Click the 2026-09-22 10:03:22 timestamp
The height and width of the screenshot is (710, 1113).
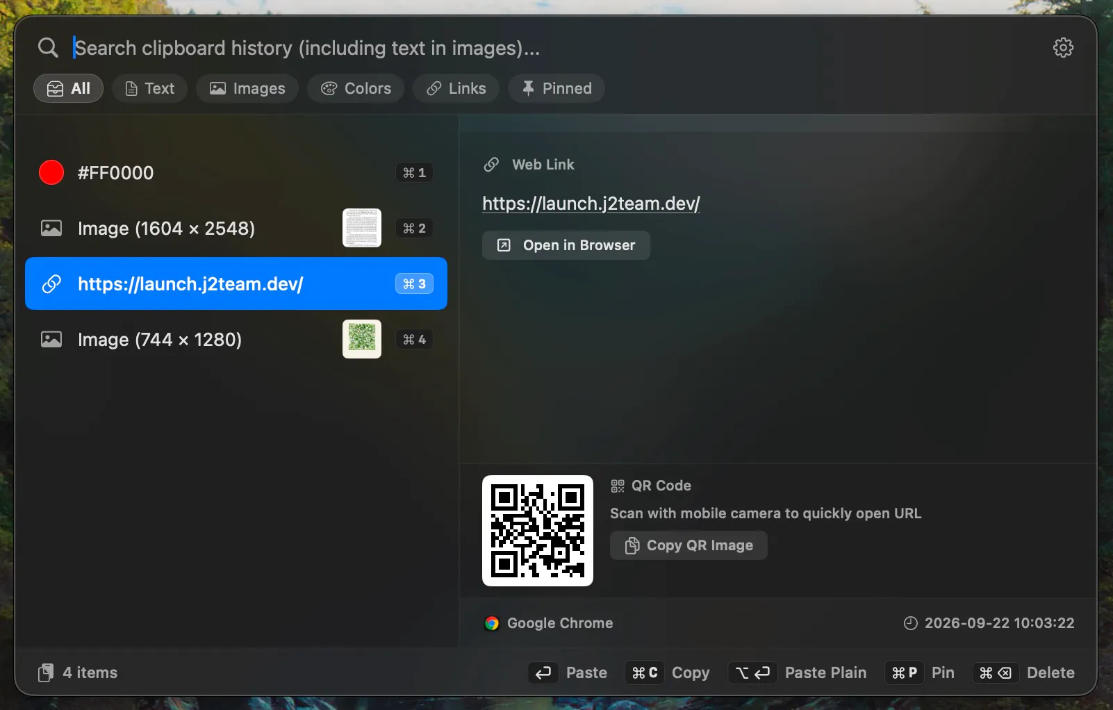point(999,623)
